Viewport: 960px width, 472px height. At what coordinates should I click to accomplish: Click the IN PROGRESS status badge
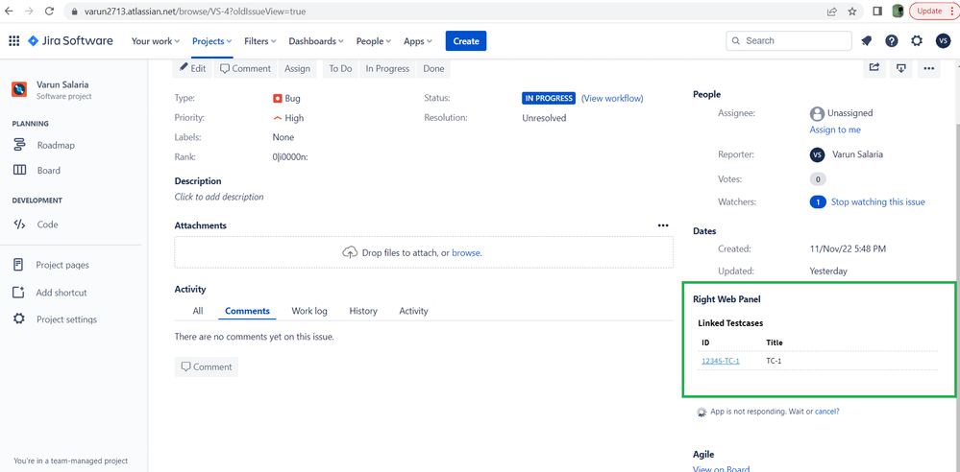click(549, 98)
